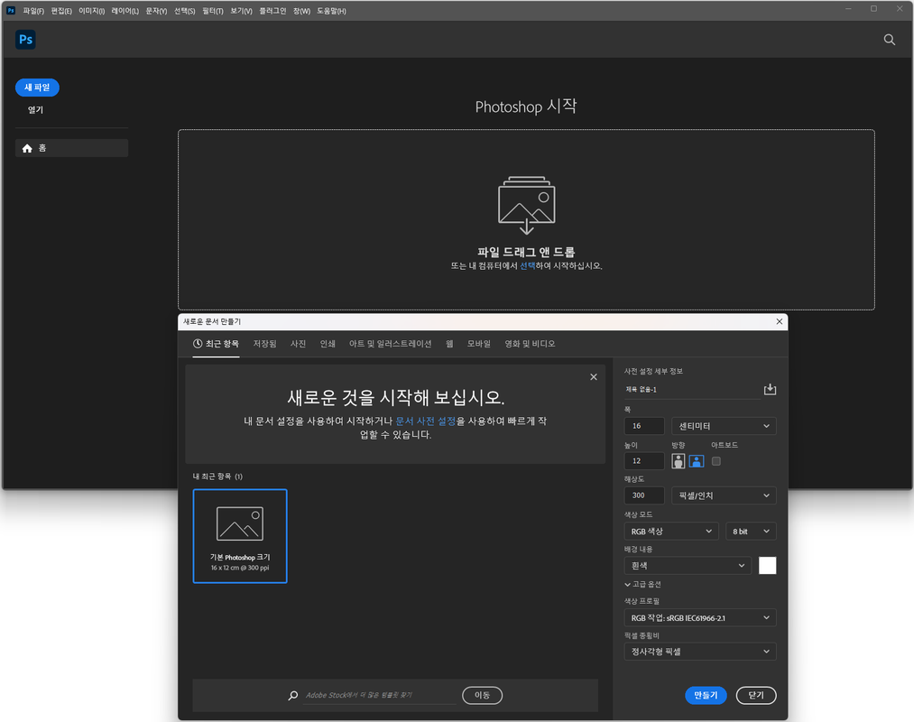Open the Filter (필터) menu
The width and height of the screenshot is (914, 722).
[x=213, y=11]
